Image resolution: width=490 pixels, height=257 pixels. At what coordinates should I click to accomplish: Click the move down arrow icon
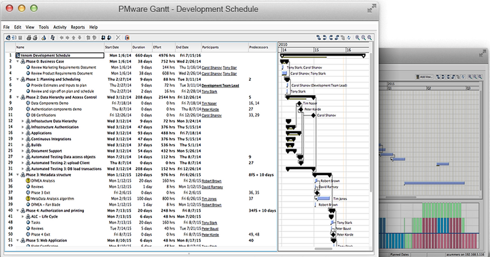(x=80, y=37)
